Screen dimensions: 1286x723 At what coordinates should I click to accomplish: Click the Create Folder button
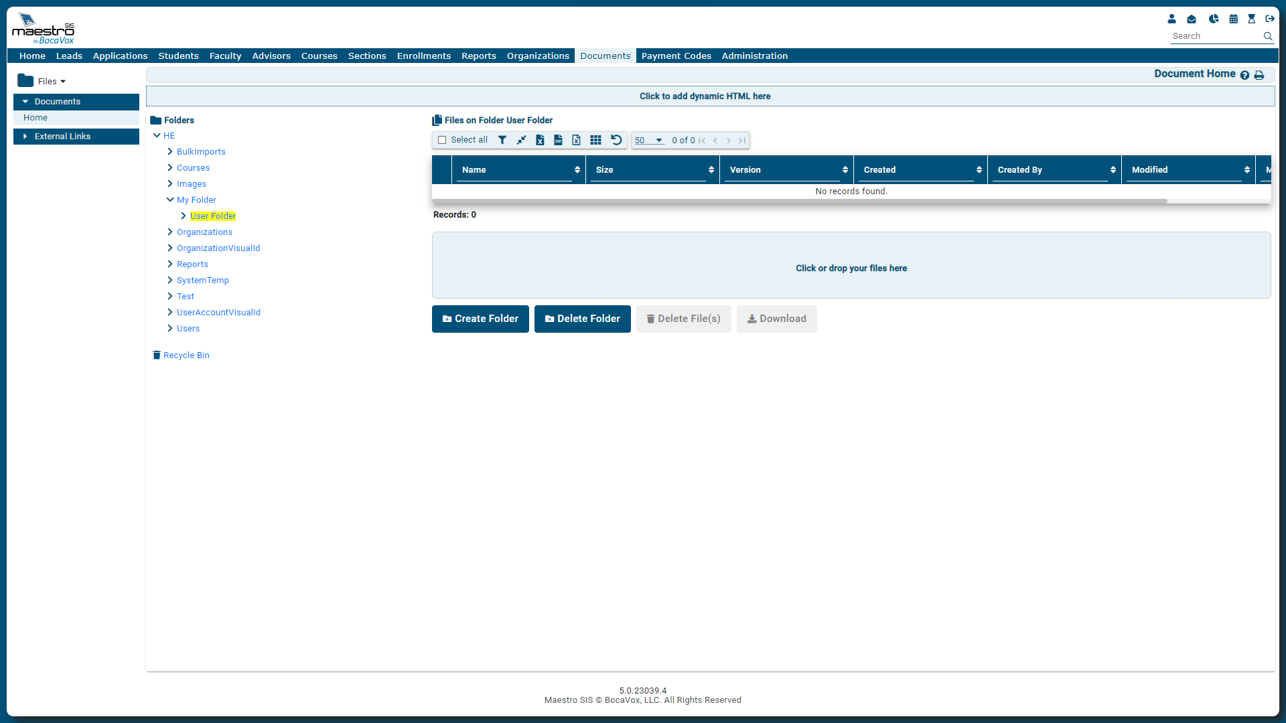(480, 319)
